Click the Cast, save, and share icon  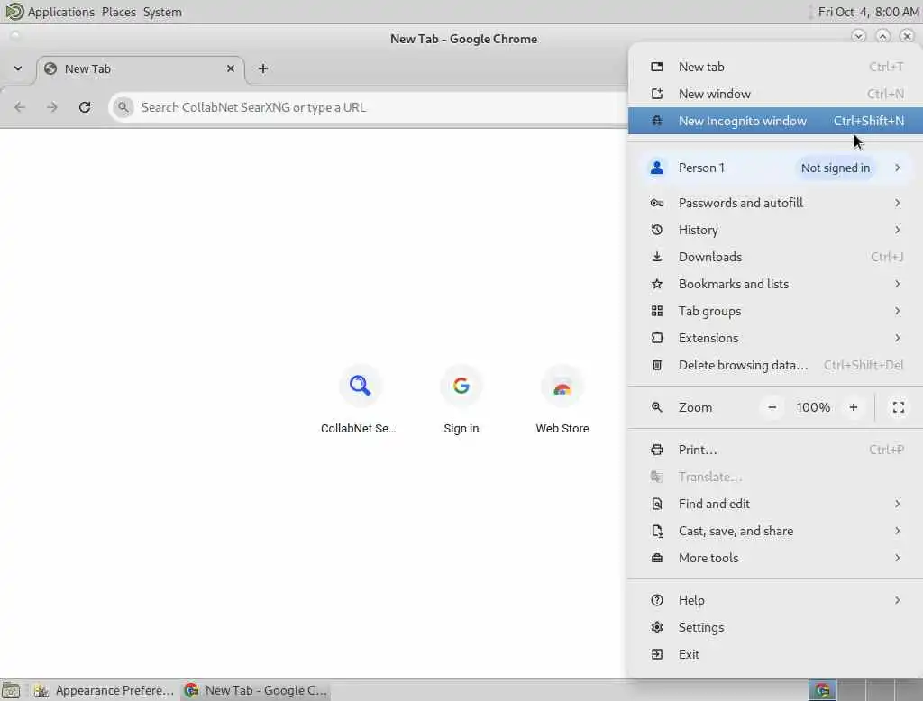click(x=657, y=531)
